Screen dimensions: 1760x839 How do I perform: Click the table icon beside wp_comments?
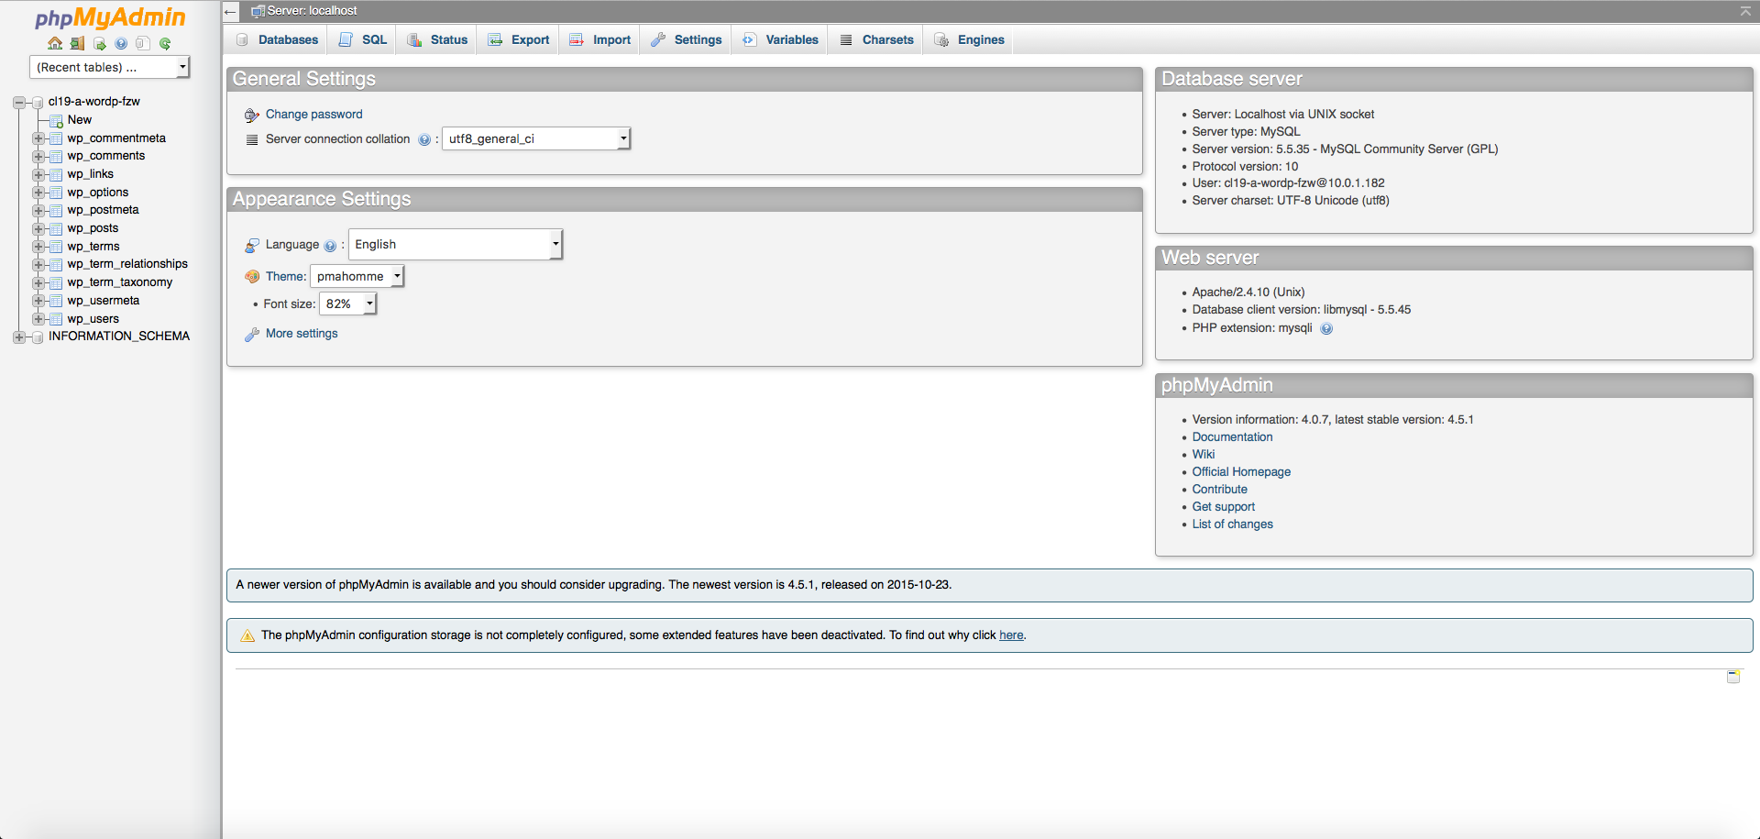point(56,156)
